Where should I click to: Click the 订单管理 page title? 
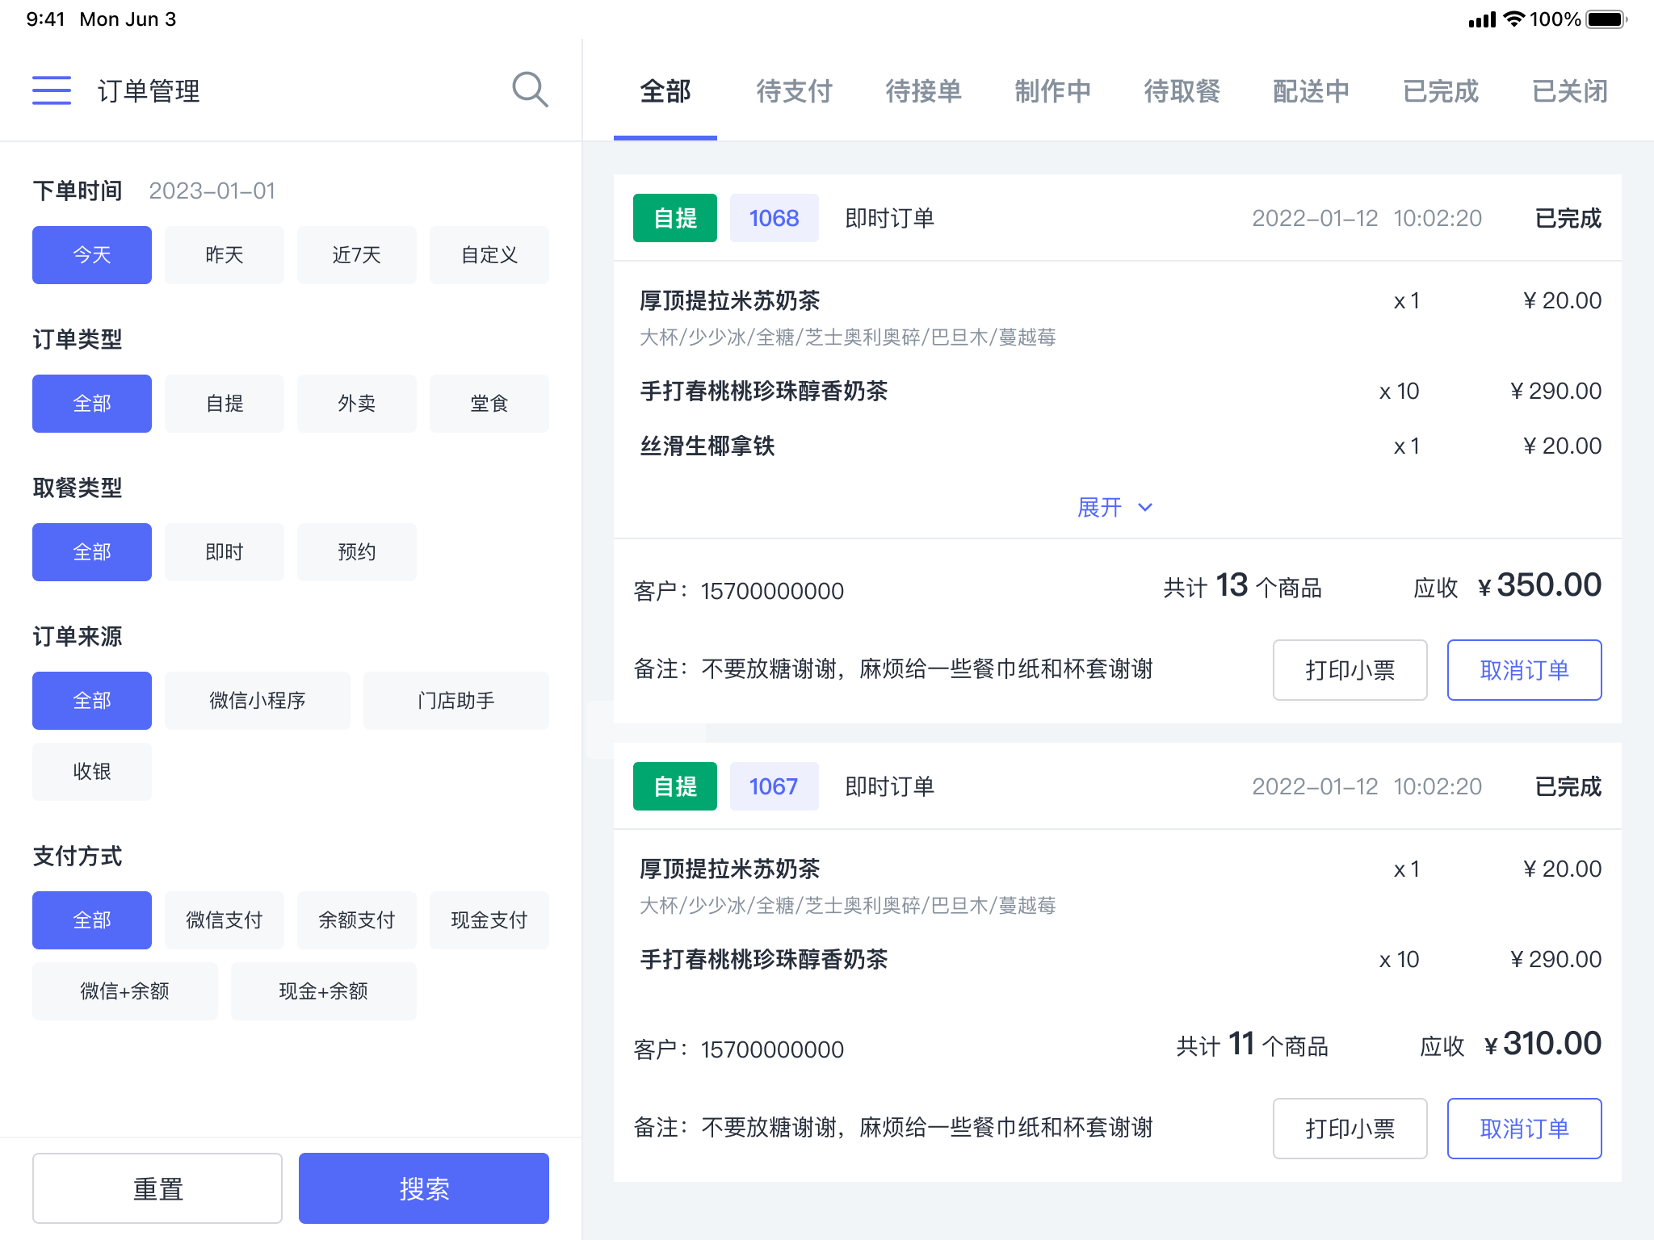point(149,91)
